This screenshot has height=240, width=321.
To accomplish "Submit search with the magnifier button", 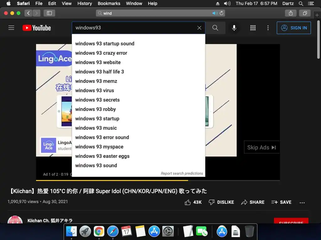I will coord(215,28).
